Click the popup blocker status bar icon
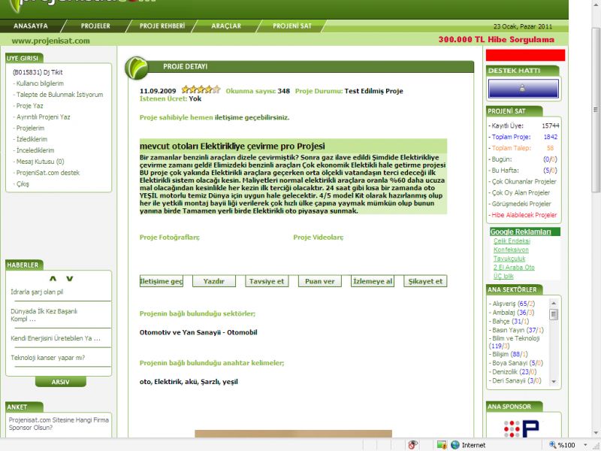The height and width of the screenshot is (451, 601). (413, 445)
